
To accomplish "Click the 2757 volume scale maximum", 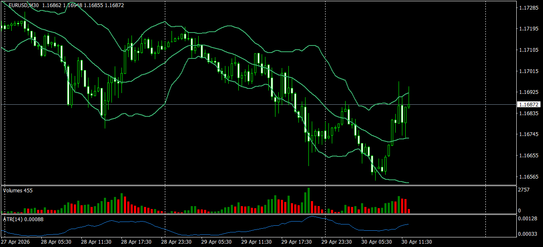I will (x=524, y=190).
